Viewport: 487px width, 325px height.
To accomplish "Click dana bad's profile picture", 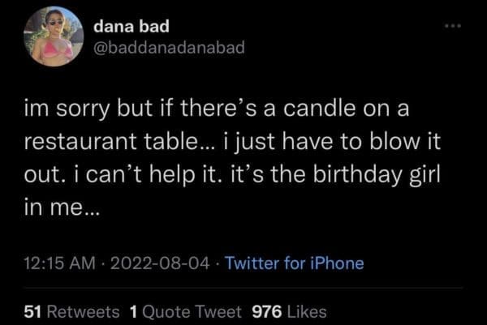I will point(53,37).
